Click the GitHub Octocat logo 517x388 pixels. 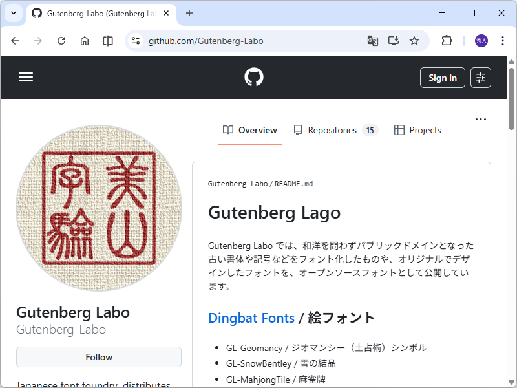click(254, 78)
